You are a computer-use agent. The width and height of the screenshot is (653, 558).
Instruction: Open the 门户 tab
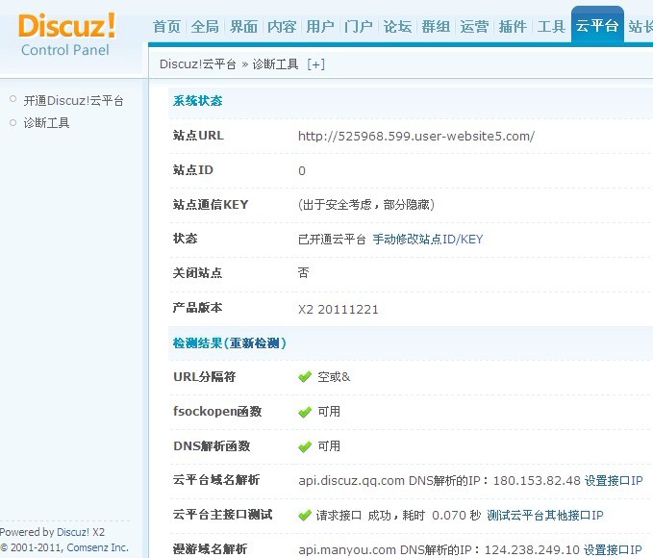click(x=359, y=26)
